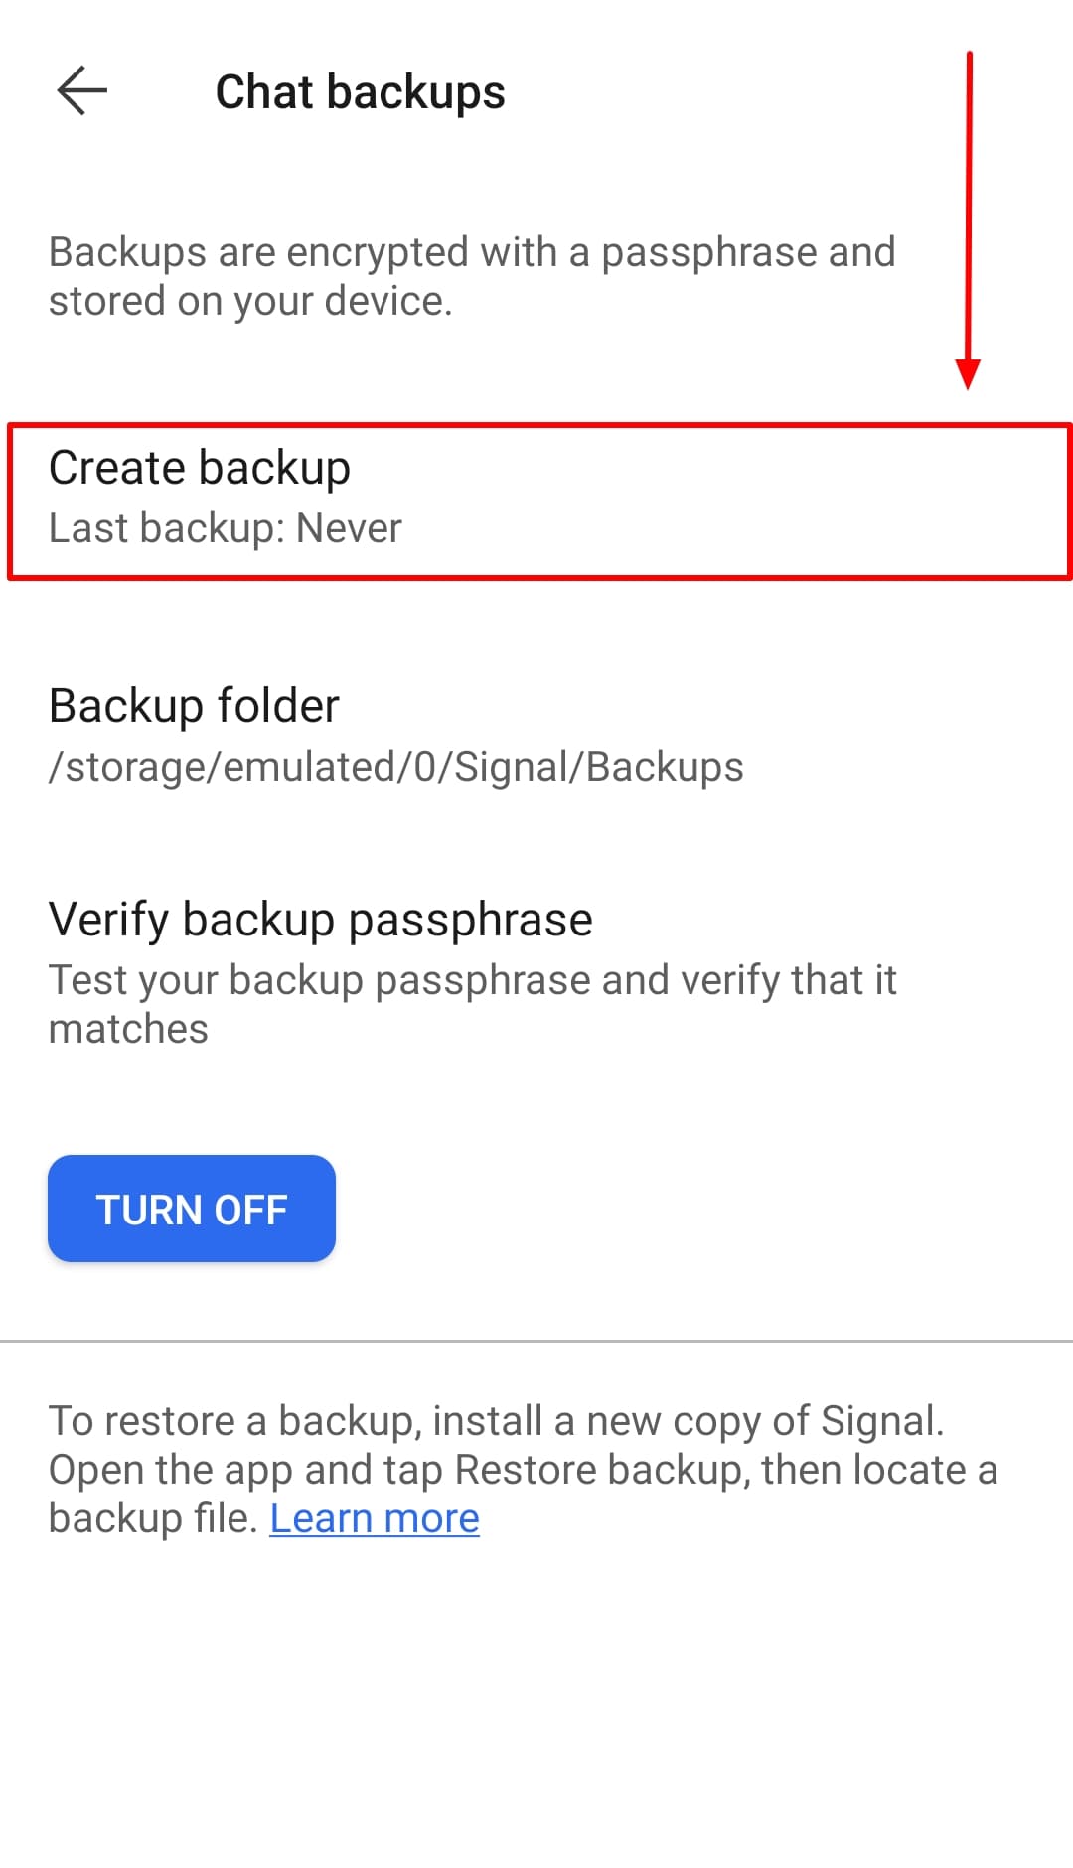
Task: Follow the Learn more hyperlink
Action: click(x=375, y=1518)
